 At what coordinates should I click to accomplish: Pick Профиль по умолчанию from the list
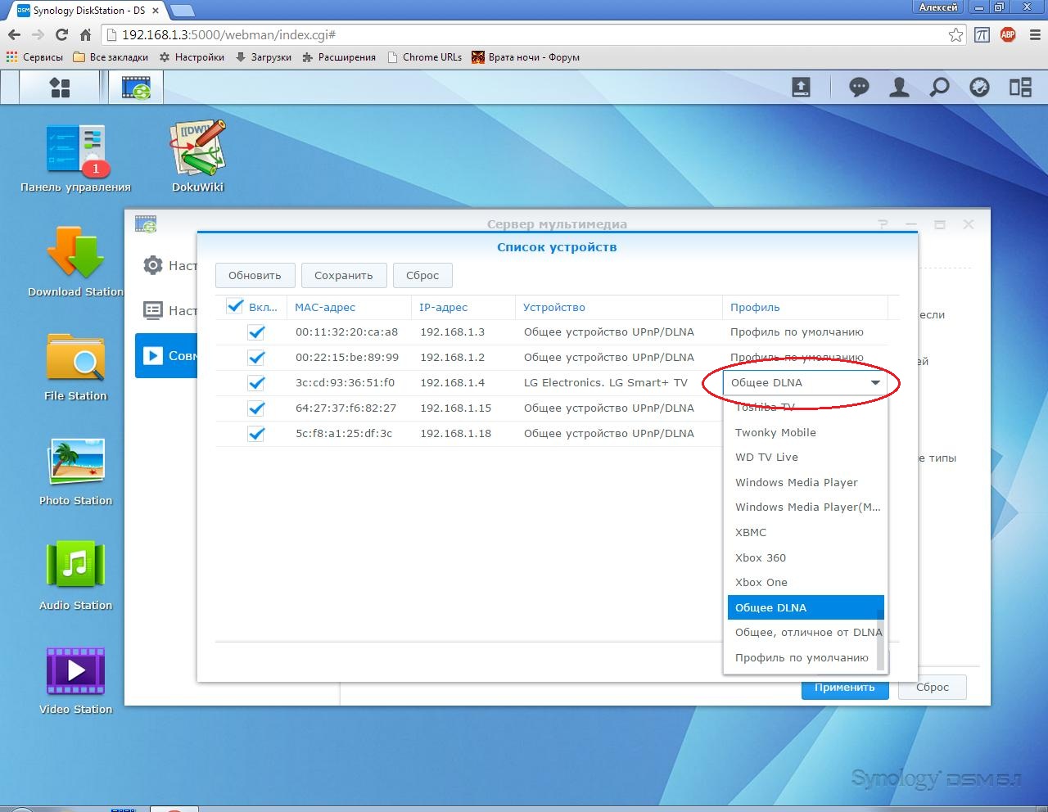[801, 658]
